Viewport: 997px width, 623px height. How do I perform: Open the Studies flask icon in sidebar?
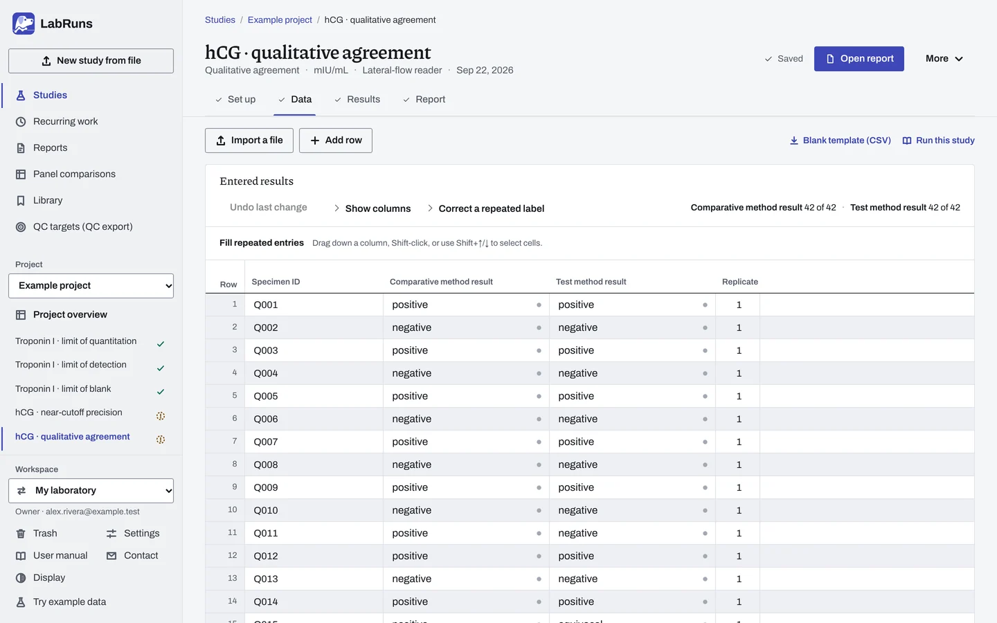21,96
